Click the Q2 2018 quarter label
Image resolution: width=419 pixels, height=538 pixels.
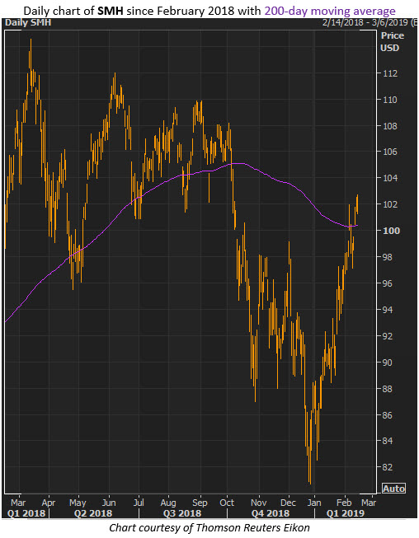click(x=93, y=513)
